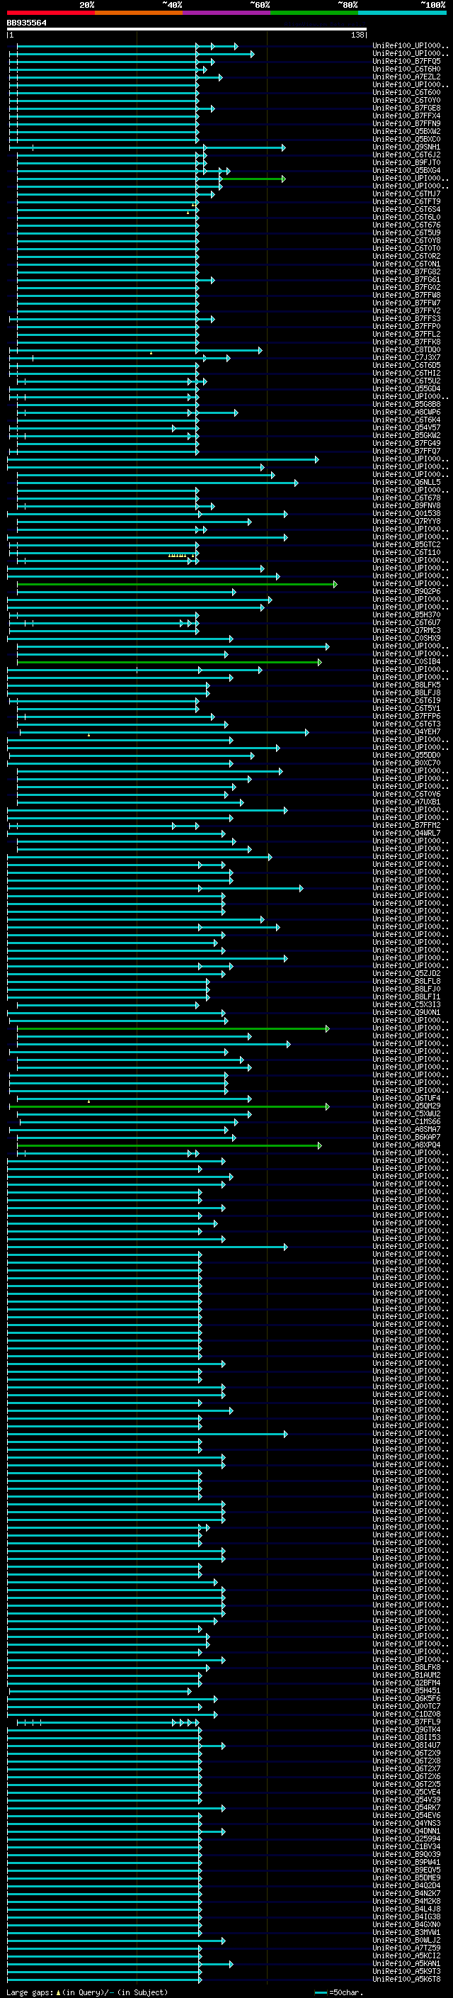Click the 138 query end position label

click(357, 35)
